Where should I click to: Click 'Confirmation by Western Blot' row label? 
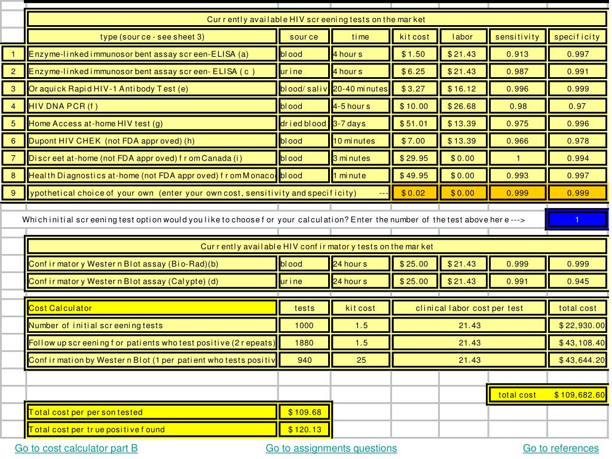click(x=152, y=360)
